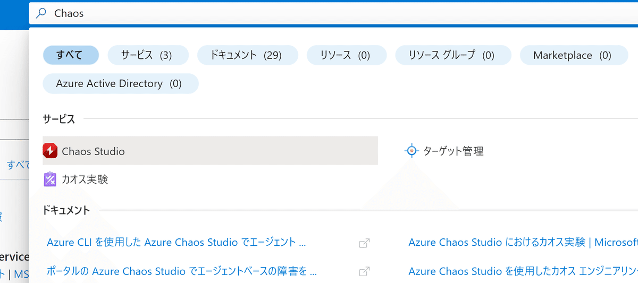Open Azure Chaos Studio におけるカオス実験 document
This screenshot has height=283, width=638.
(x=523, y=243)
